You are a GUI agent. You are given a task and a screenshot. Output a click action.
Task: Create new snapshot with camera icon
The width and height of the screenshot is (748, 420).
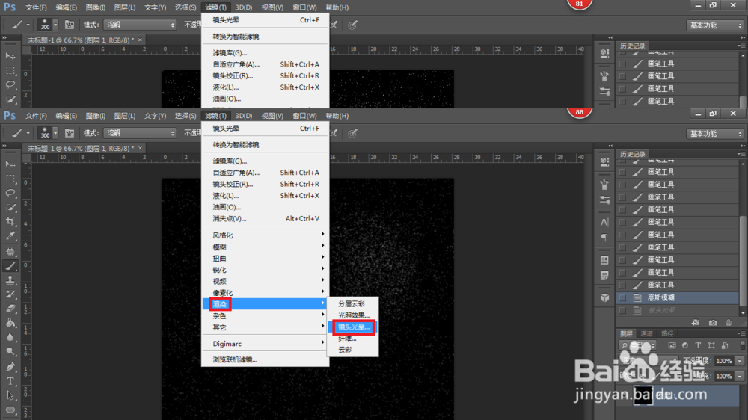click(x=713, y=323)
